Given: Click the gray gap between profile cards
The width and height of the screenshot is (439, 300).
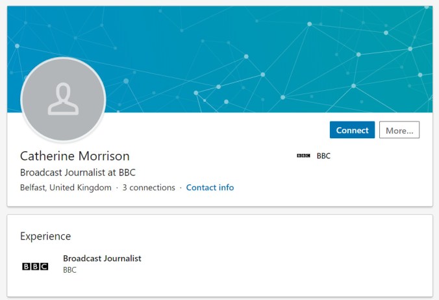Looking at the screenshot, I should (x=219, y=211).
